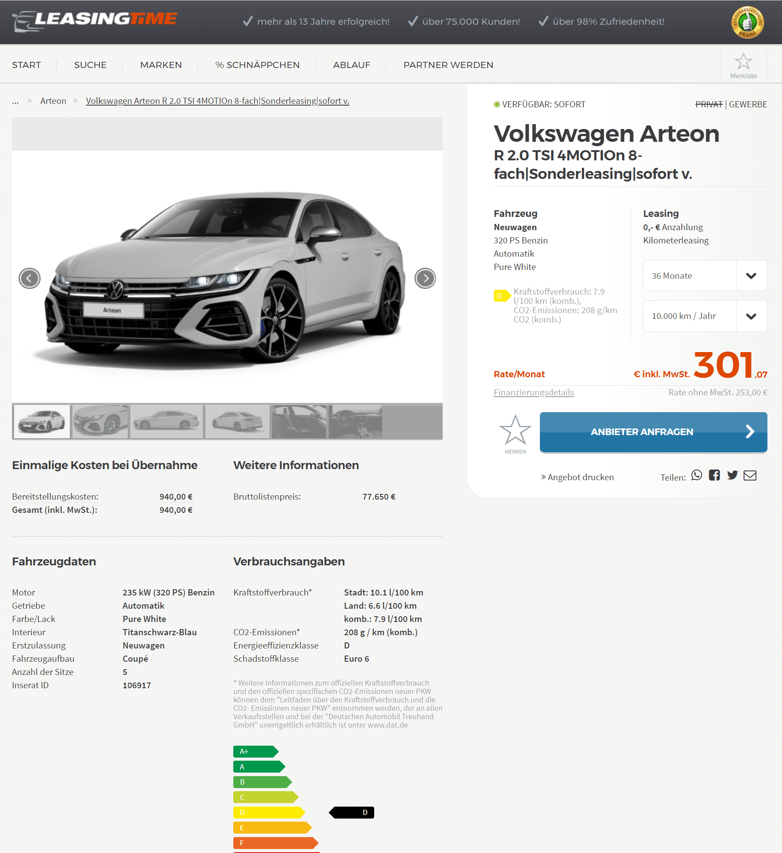This screenshot has height=853, width=782.
Task: Click the Arteon breadcrumb link
Action: point(53,101)
